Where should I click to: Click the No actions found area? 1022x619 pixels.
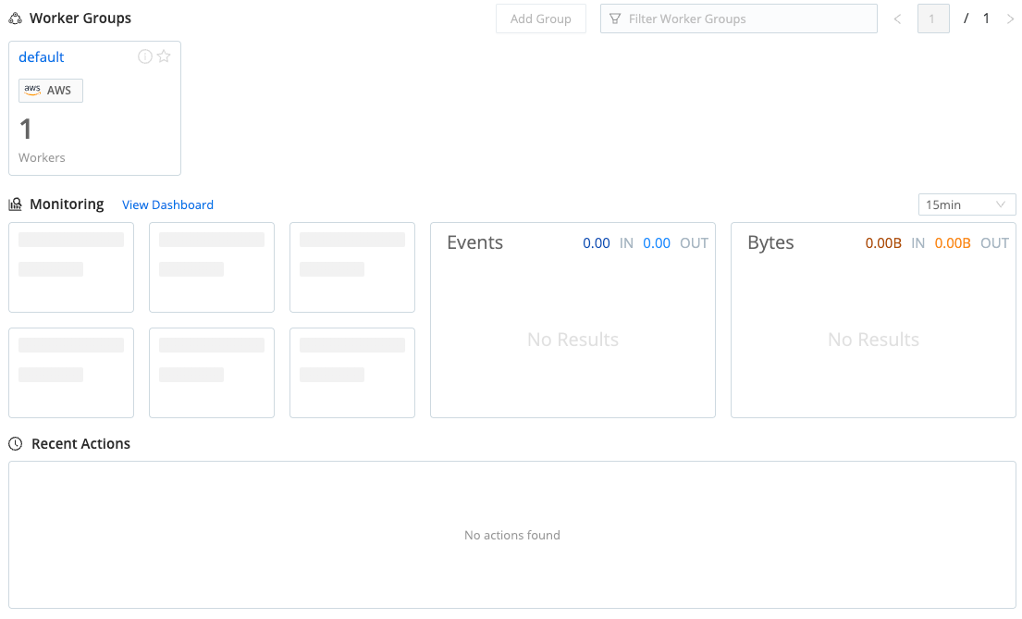(x=511, y=535)
